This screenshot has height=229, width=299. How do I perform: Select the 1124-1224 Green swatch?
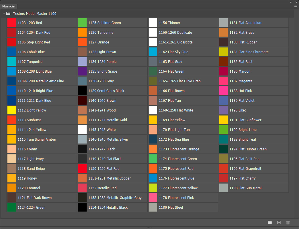tap(12, 207)
